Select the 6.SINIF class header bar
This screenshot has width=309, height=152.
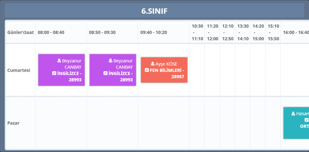pos(154,11)
